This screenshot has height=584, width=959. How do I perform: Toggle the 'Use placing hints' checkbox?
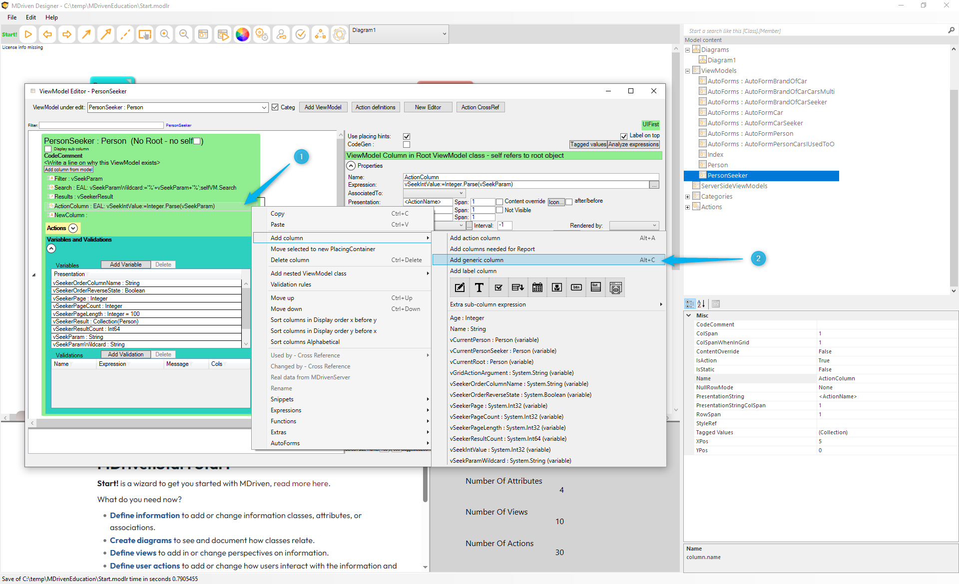click(x=407, y=136)
